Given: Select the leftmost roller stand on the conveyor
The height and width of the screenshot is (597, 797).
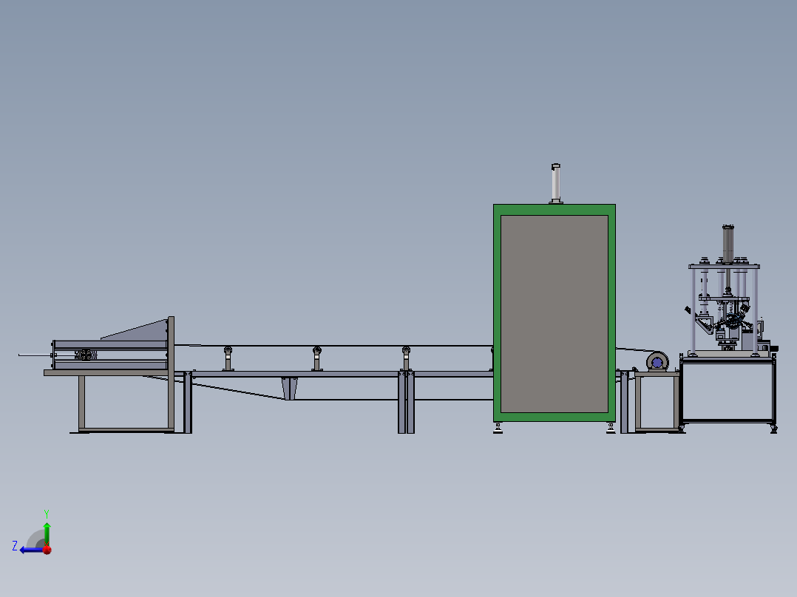Looking at the screenshot, I should tap(228, 358).
